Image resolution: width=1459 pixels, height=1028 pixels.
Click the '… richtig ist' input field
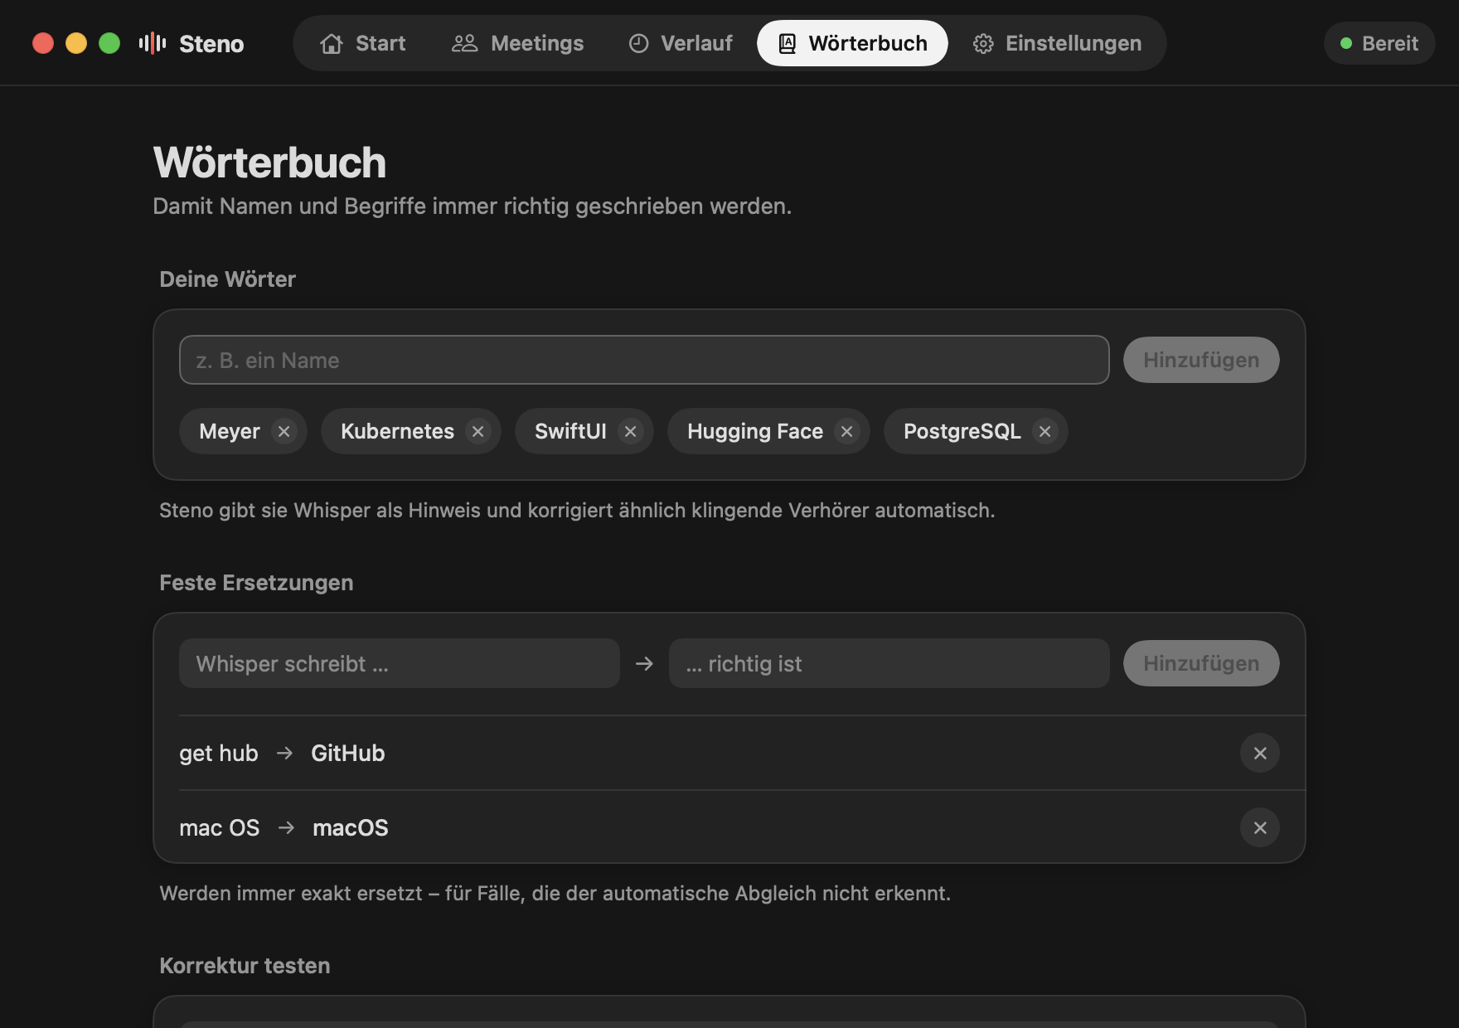[x=889, y=663]
